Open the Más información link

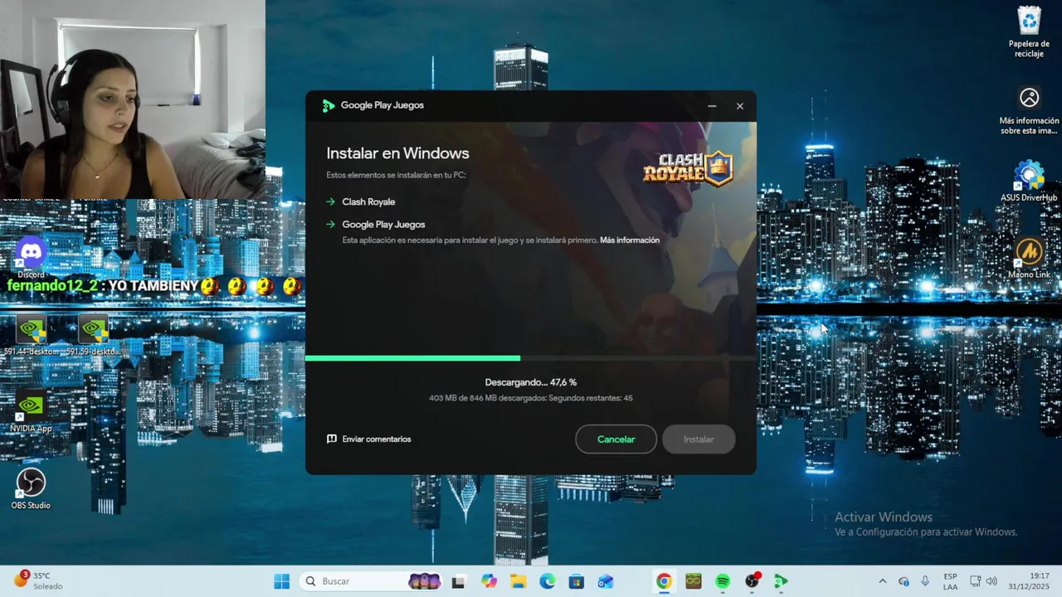click(630, 240)
